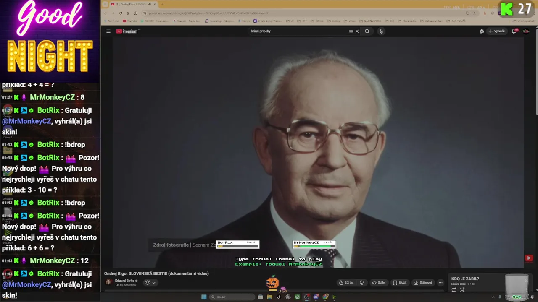Click the magnifier search button
Image resolution: width=538 pixels, height=302 pixels.
coord(367,31)
